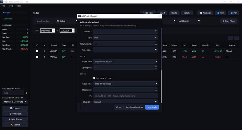Click the Strategy column header

[232, 45]
